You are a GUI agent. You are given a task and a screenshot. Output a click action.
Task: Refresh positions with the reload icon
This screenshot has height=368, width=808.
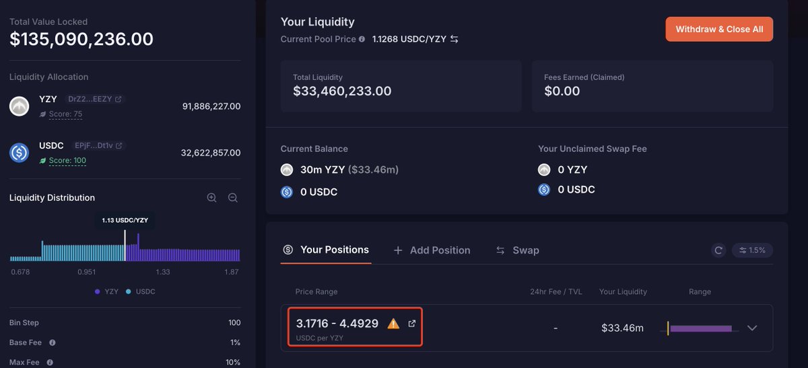718,250
